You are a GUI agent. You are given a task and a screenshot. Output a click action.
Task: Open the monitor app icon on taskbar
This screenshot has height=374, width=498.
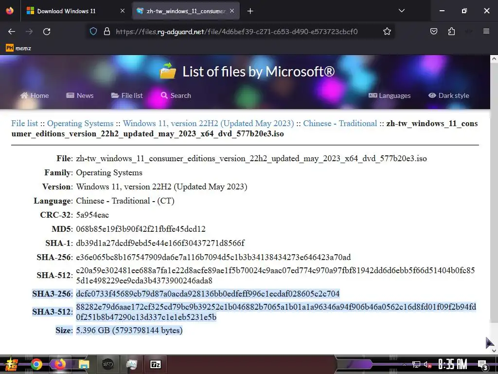pos(131,364)
